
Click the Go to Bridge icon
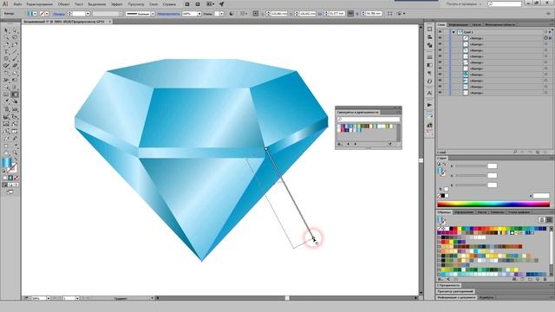pos(187,4)
